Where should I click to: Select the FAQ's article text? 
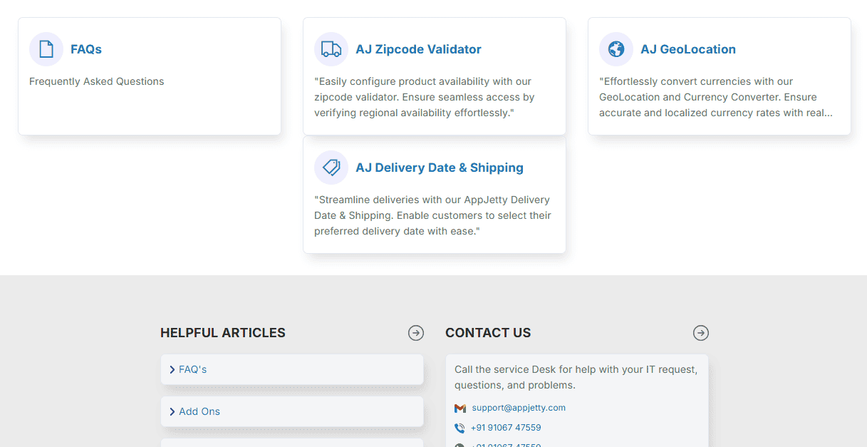click(193, 369)
